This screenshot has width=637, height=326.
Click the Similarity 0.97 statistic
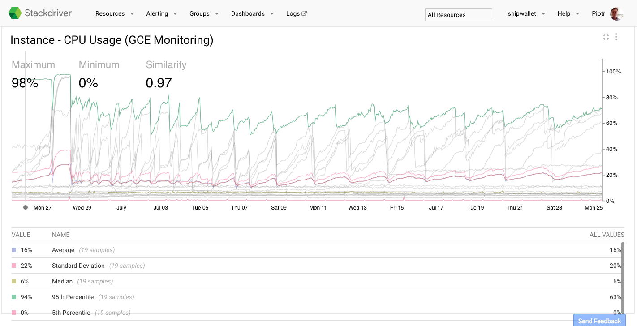point(166,74)
